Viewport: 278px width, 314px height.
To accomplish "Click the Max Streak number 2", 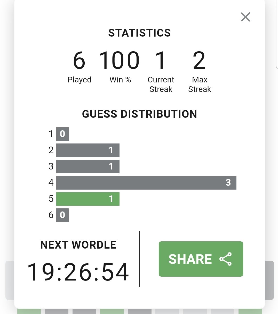I will pos(199,61).
